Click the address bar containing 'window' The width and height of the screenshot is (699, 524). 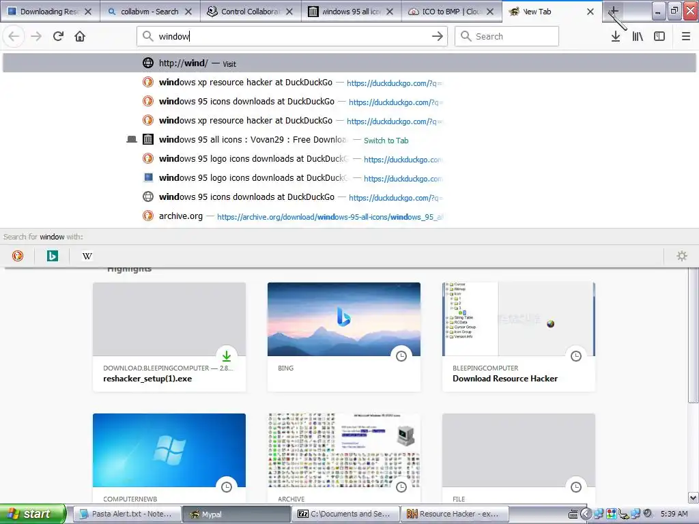[x=292, y=37]
